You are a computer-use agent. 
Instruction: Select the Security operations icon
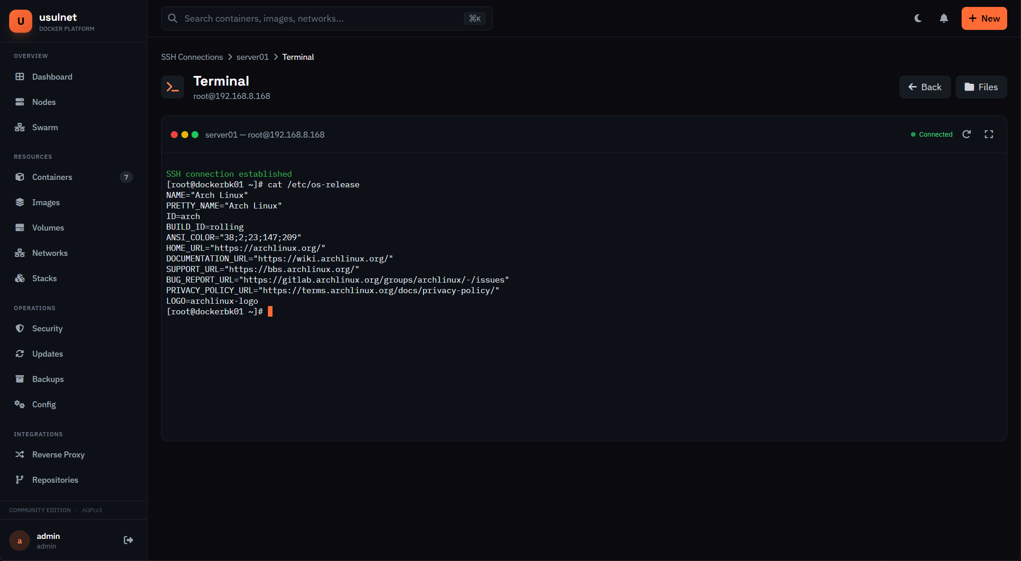point(20,328)
